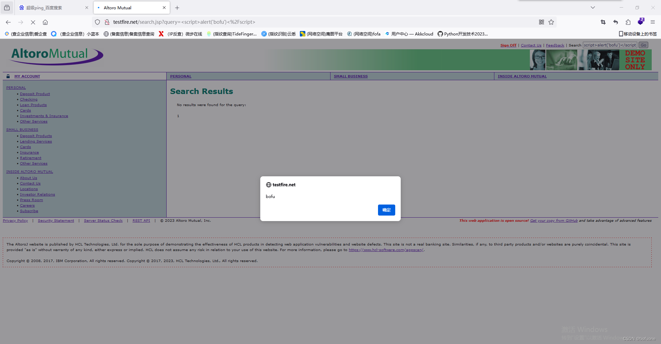Screen dimensions: 661x344
Task: Open the mobile device bookmarks folder
Action: click(x=638, y=34)
